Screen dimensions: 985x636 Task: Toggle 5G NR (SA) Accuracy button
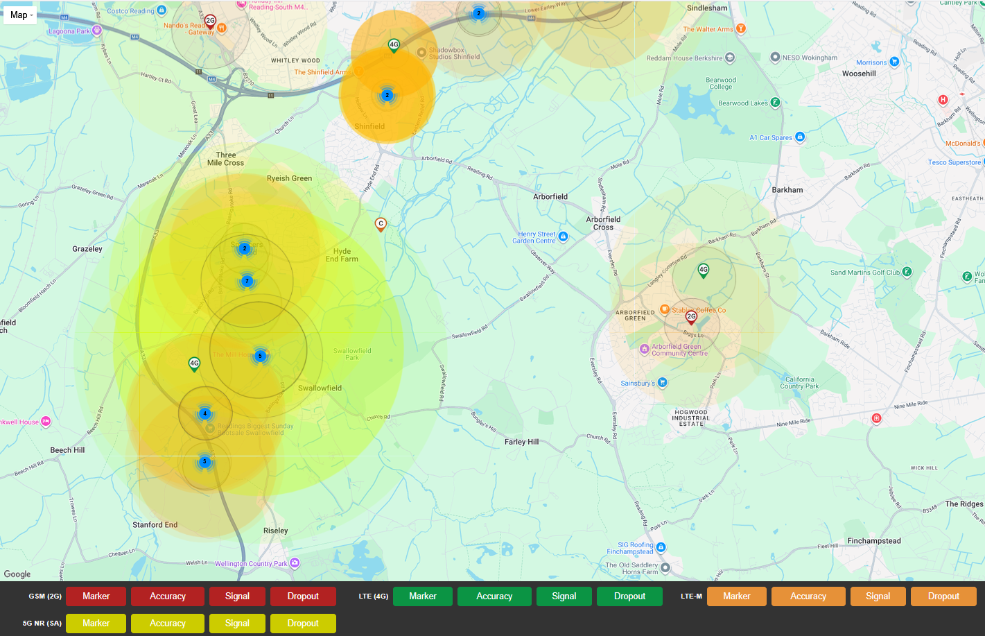click(168, 624)
